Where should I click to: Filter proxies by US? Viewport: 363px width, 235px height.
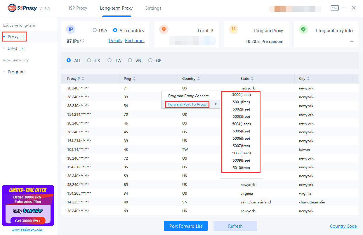click(89, 60)
